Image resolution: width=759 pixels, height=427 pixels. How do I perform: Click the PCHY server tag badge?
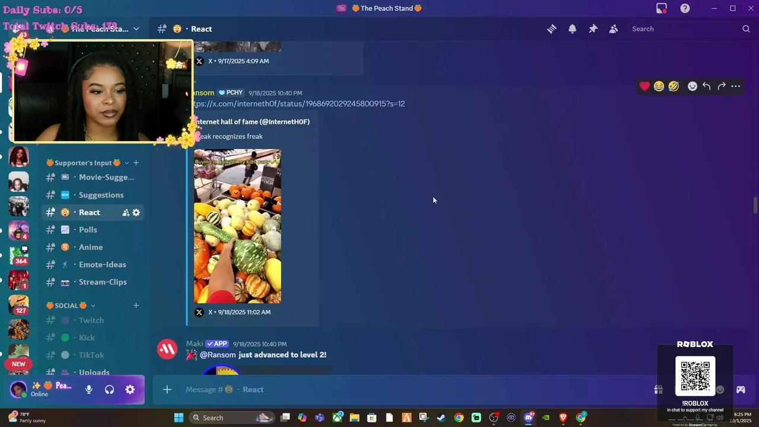tap(231, 93)
